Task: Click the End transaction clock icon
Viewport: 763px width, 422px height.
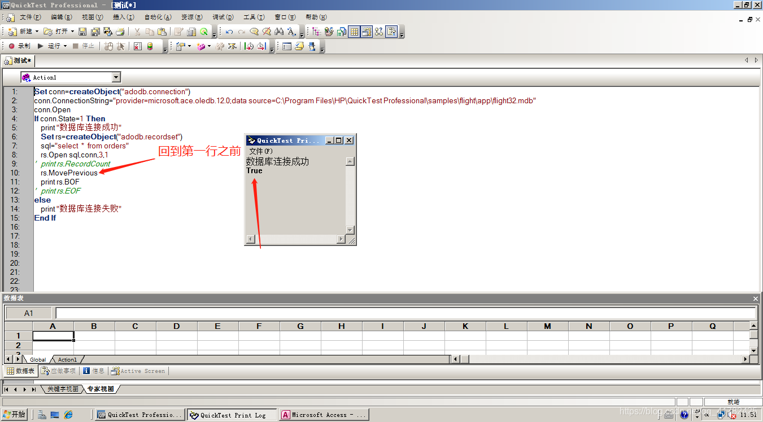Action: tap(261, 46)
